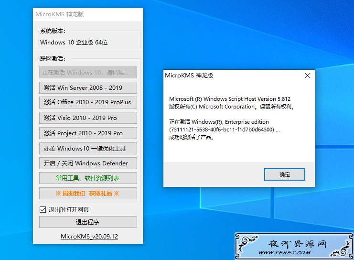
Task: Click the Windows Script Host Version 5.812 line
Action: [230, 99]
